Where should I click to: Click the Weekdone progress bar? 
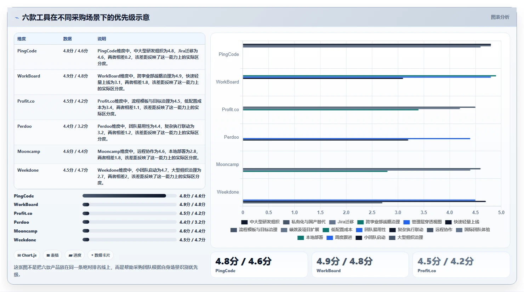click(130, 240)
